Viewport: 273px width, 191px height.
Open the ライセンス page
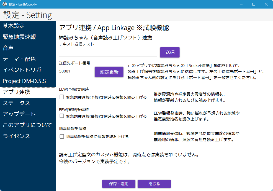click(x=28, y=136)
